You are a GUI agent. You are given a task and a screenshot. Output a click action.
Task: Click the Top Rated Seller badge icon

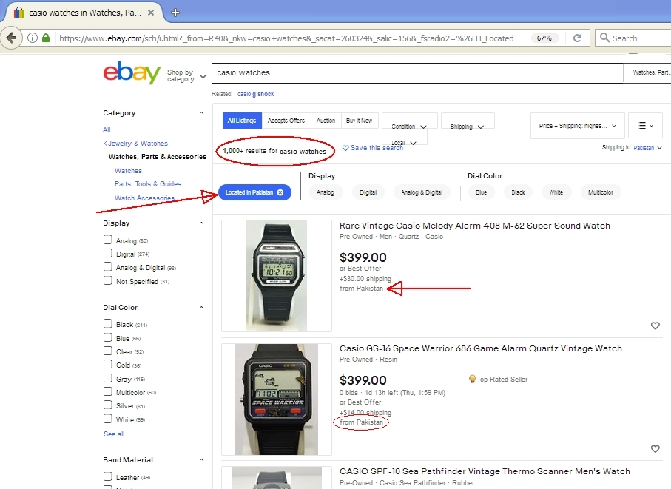tap(472, 379)
